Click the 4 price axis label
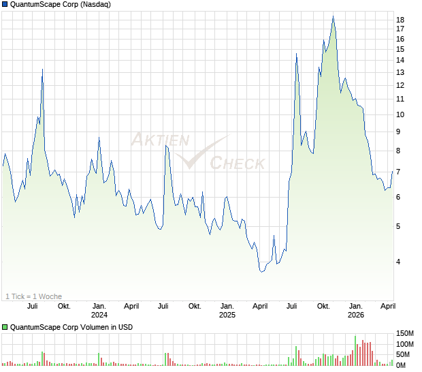 (399, 262)
